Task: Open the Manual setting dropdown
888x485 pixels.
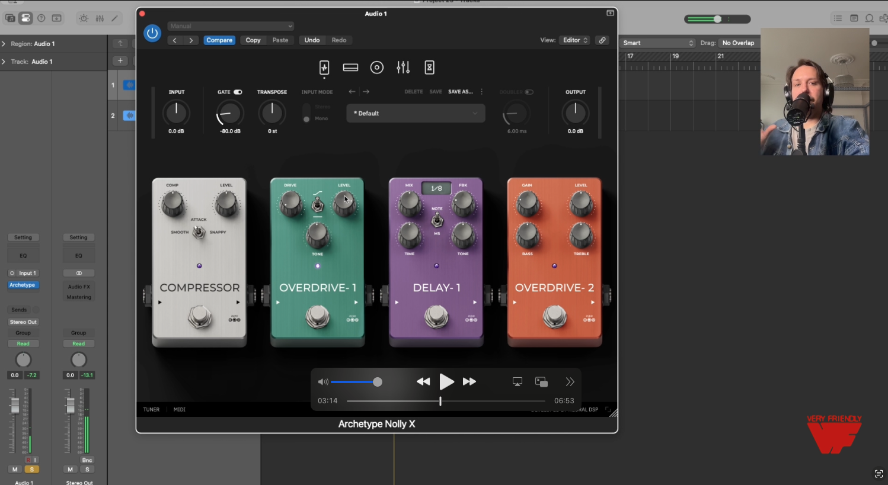Action: click(x=231, y=26)
